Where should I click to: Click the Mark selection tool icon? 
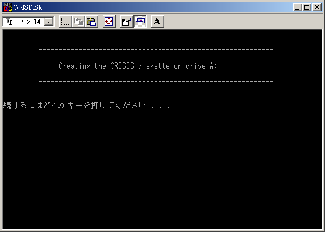pos(65,22)
